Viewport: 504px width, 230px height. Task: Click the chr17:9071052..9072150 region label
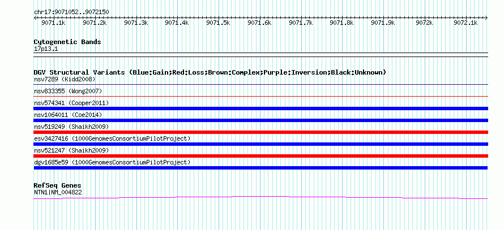[71, 12]
